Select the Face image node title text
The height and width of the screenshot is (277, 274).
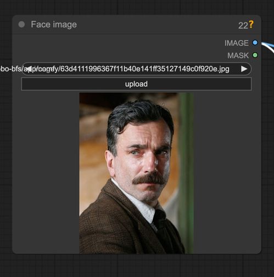[x=54, y=25]
